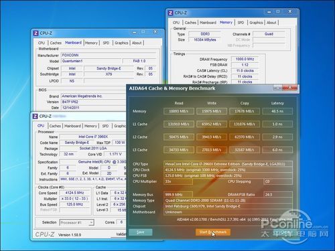Click L3 Cache Latency value 6.0 ns

pyautogui.click(x=277, y=150)
